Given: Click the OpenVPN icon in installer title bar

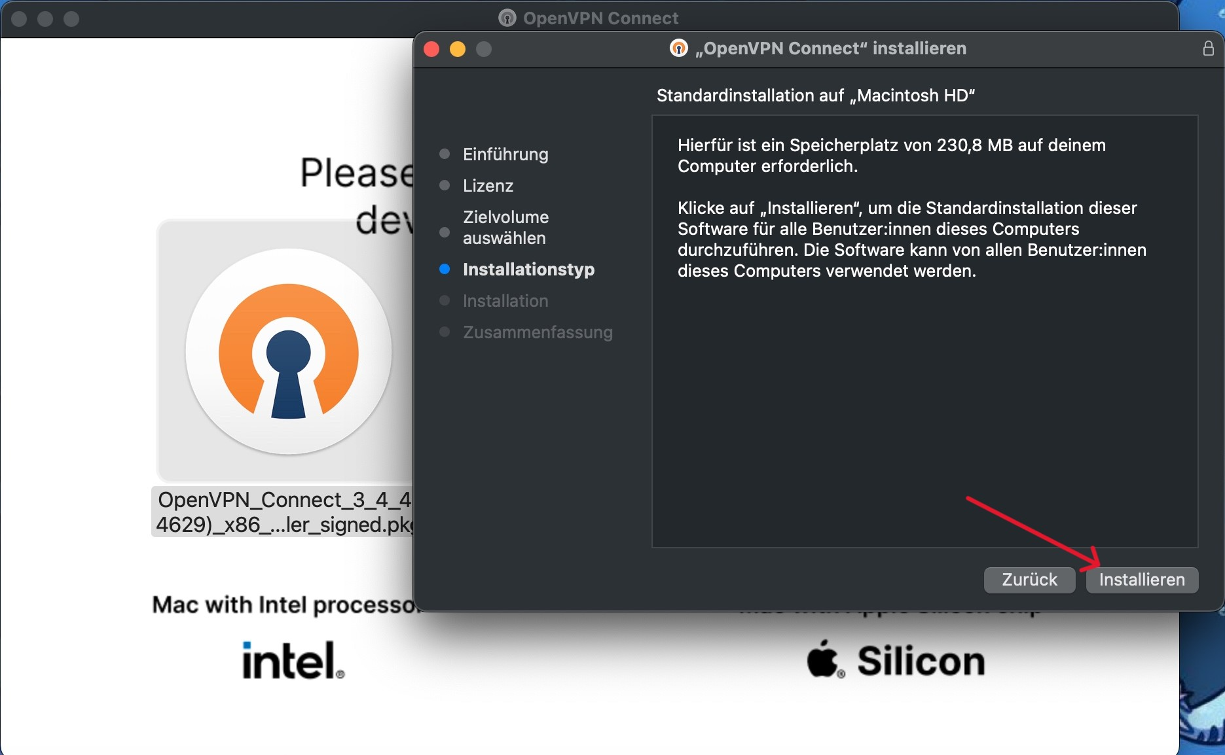Looking at the screenshot, I should 678,48.
